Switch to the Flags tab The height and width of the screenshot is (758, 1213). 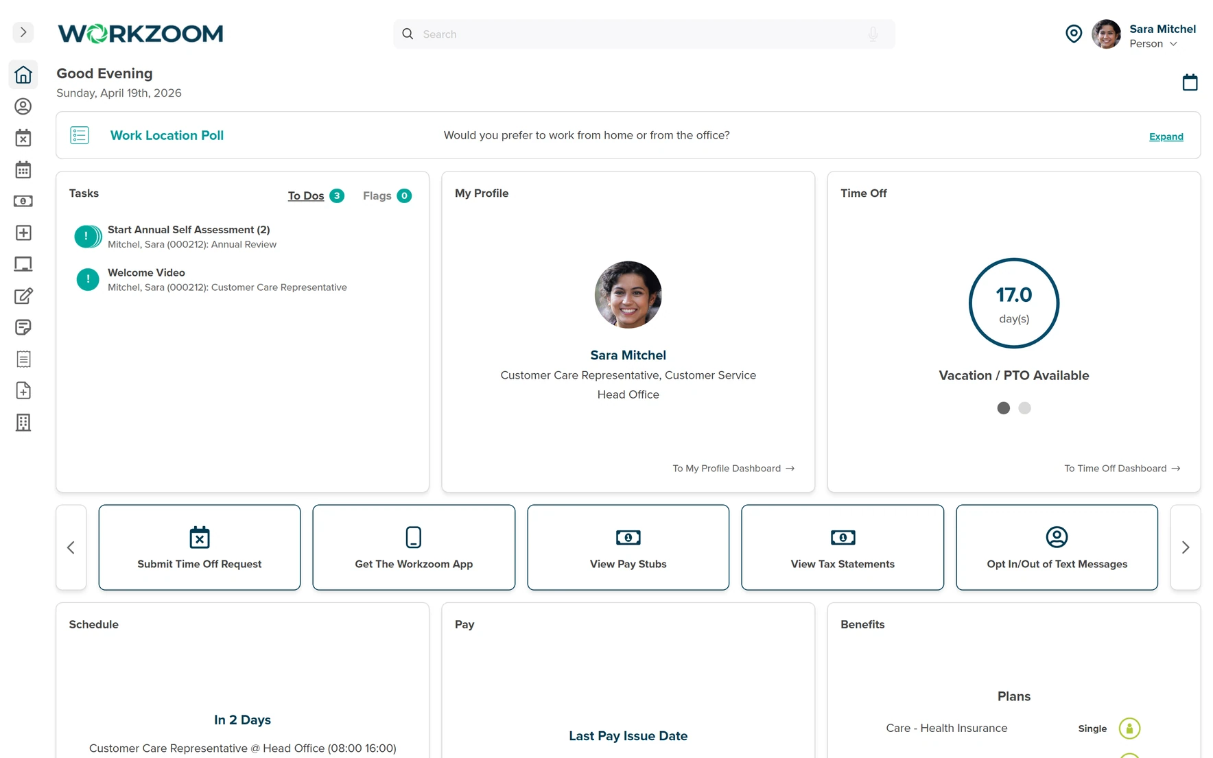click(x=377, y=196)
